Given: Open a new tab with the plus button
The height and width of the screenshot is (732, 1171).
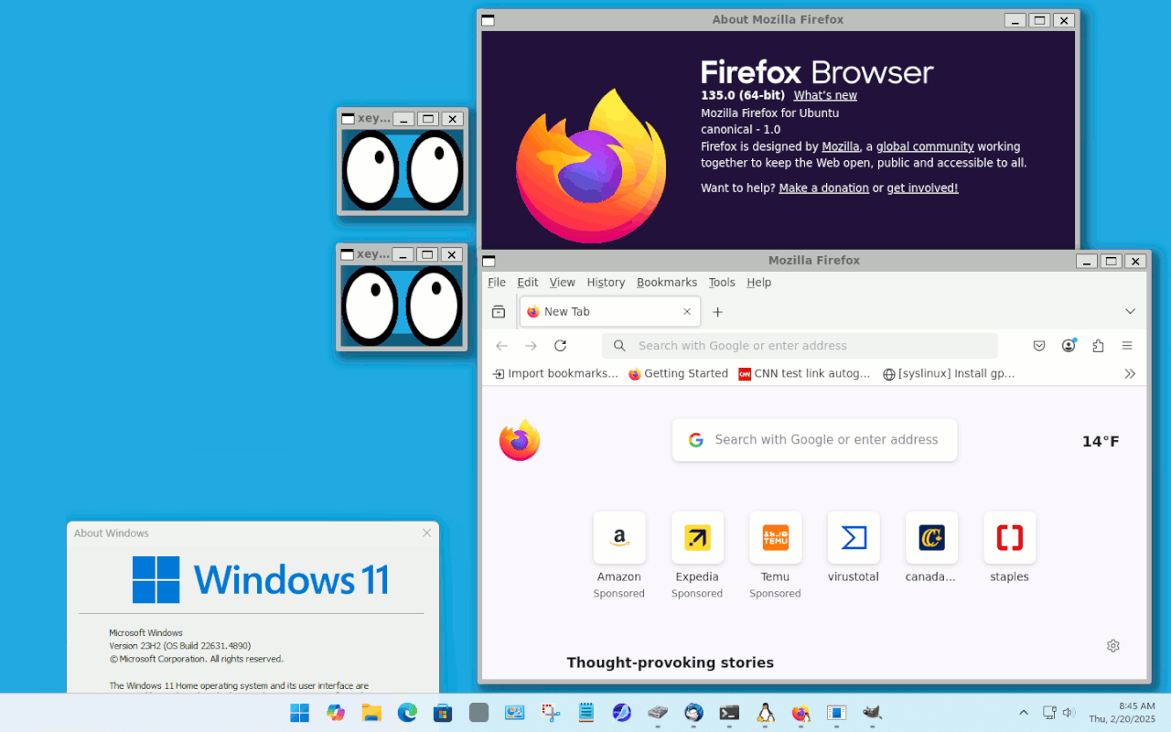Looking at the screenshot, I should point(718,312).
